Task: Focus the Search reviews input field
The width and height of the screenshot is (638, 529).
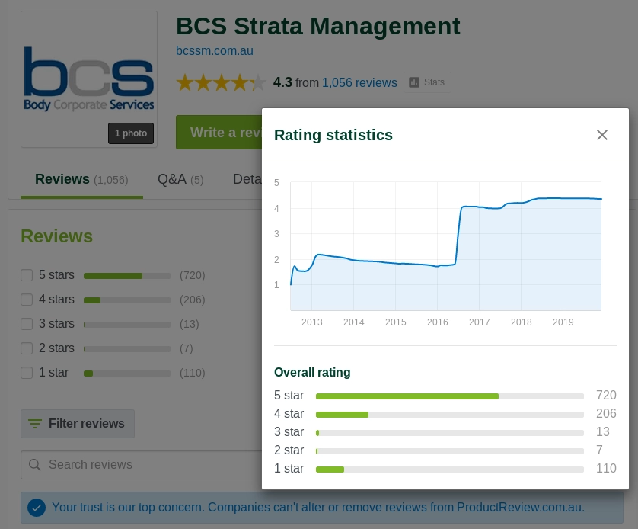Action: [141, 465]
